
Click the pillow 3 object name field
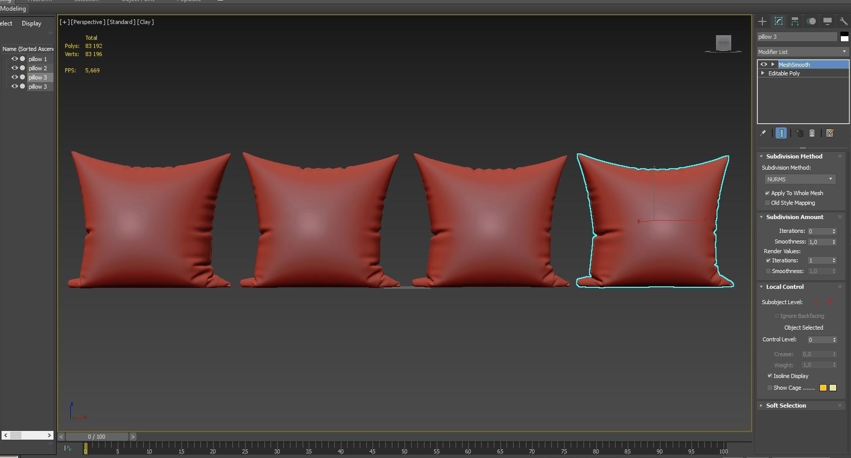coord(797,37)
